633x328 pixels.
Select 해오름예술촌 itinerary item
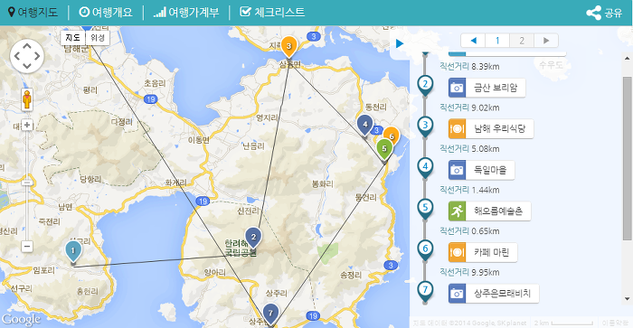coord(489,211)
